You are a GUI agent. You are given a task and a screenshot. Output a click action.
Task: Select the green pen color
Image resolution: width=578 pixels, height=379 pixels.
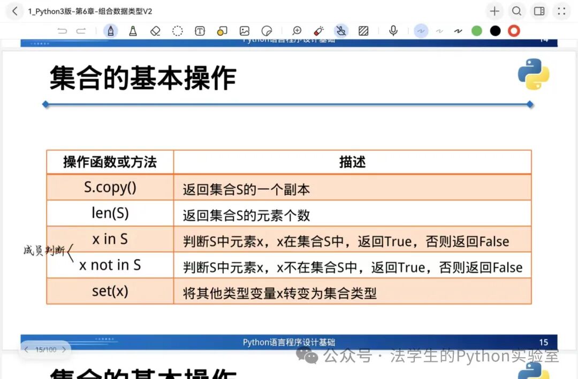coord(477,31)
